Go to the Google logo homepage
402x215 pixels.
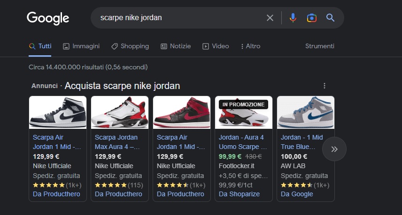pos(48,18)
